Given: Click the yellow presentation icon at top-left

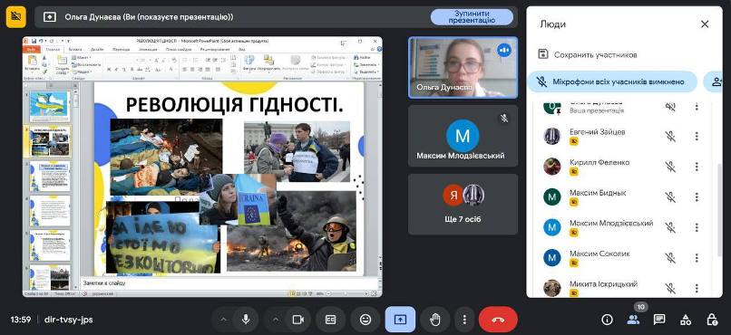Looking at the screenshot, I should click(x=15, y=16).
